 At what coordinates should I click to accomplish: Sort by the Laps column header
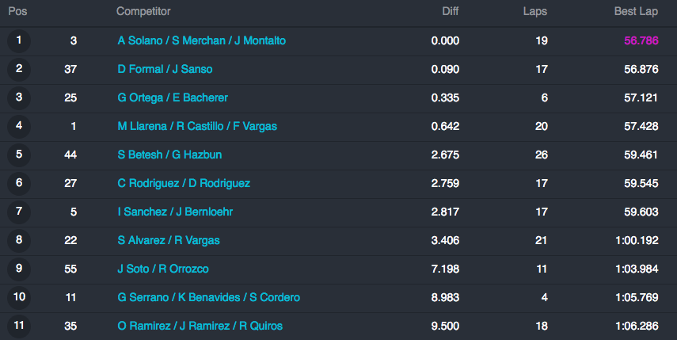pos(535,12)
